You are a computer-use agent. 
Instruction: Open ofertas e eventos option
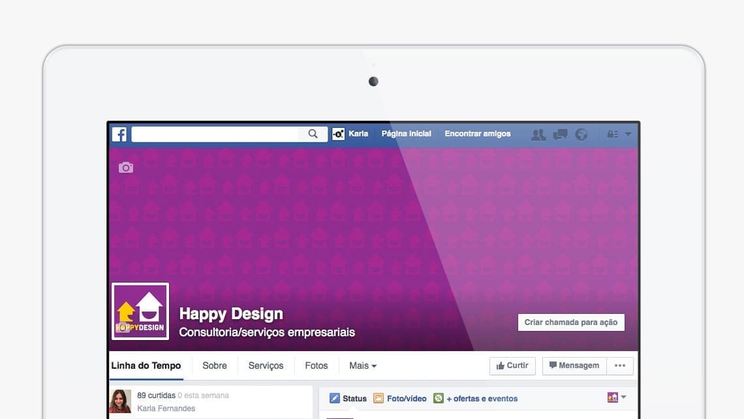[x=482, y=399]
